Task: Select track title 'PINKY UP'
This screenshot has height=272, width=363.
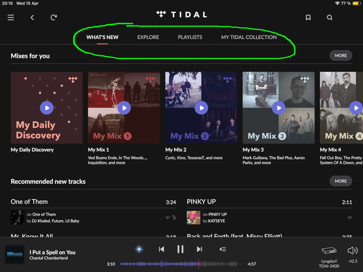Action: coord(201,202)
